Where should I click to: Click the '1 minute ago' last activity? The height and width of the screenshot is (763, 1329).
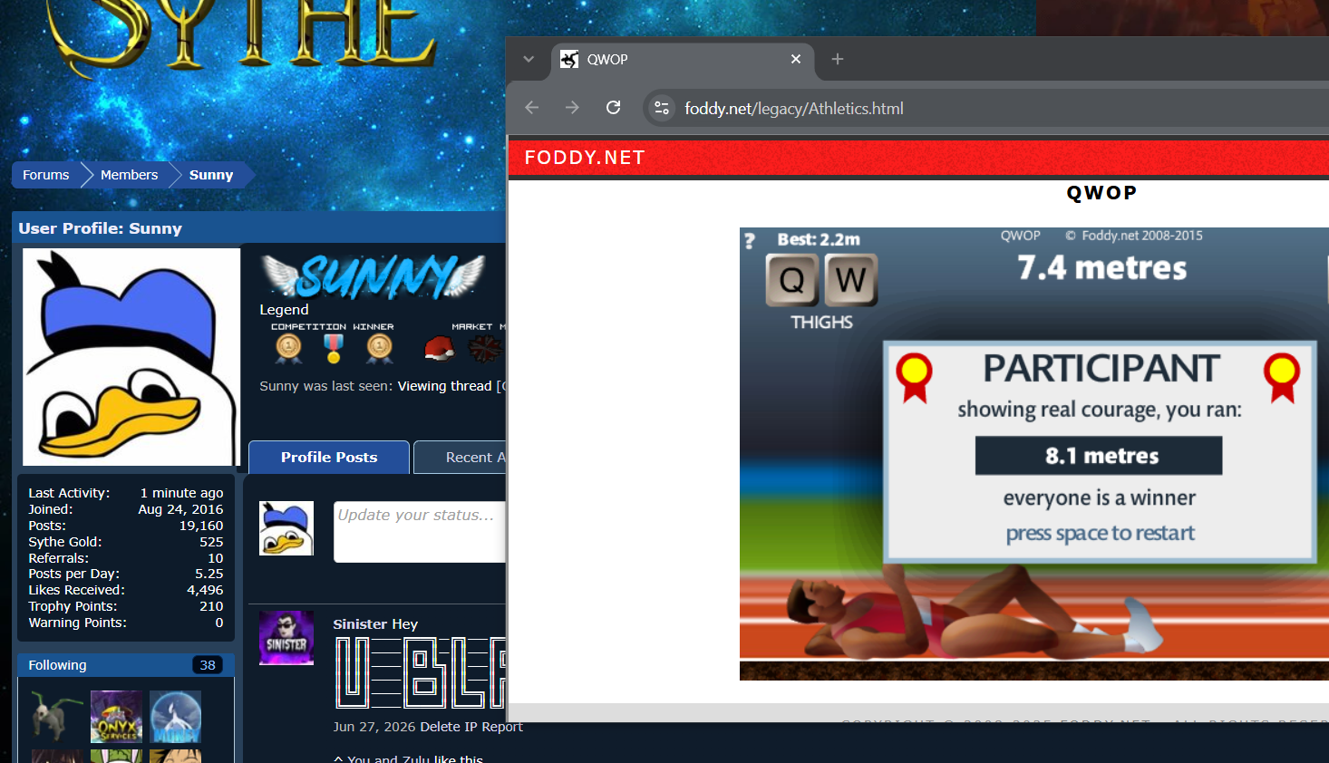pos(181,493)
